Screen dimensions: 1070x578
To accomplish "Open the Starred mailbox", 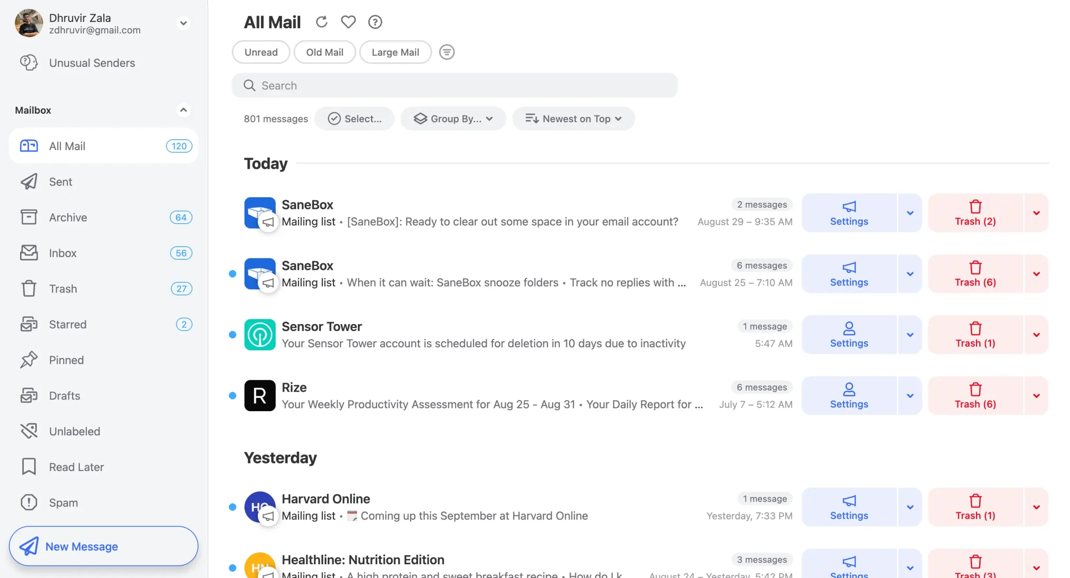I will [x=103, y=324].
